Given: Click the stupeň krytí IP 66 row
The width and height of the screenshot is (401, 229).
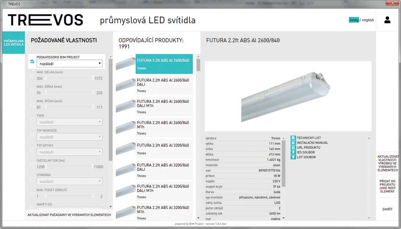Looking at the screenshot, I should click(x=243, y=186).
